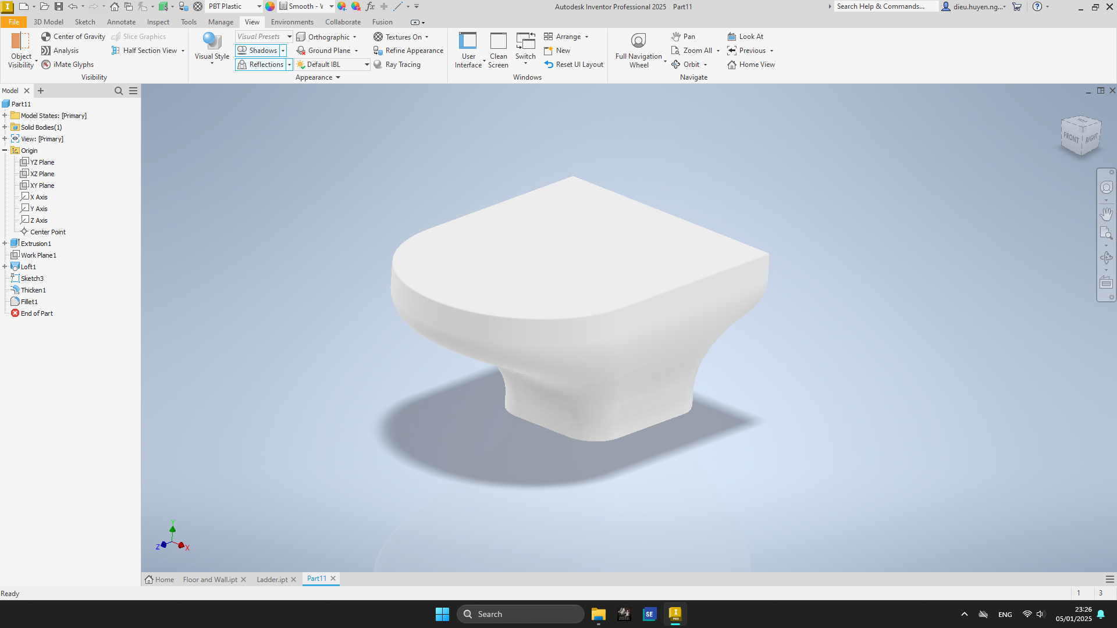Open File Explorer from the taskbar
This screenshot has height=628, width=1117.
click(598, 614)
